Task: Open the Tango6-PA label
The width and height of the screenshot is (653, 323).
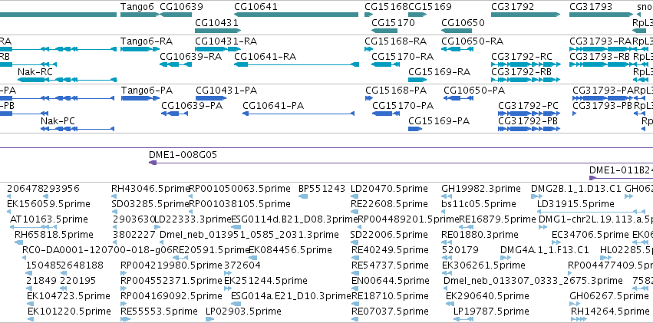Action: tap(147, 91)
